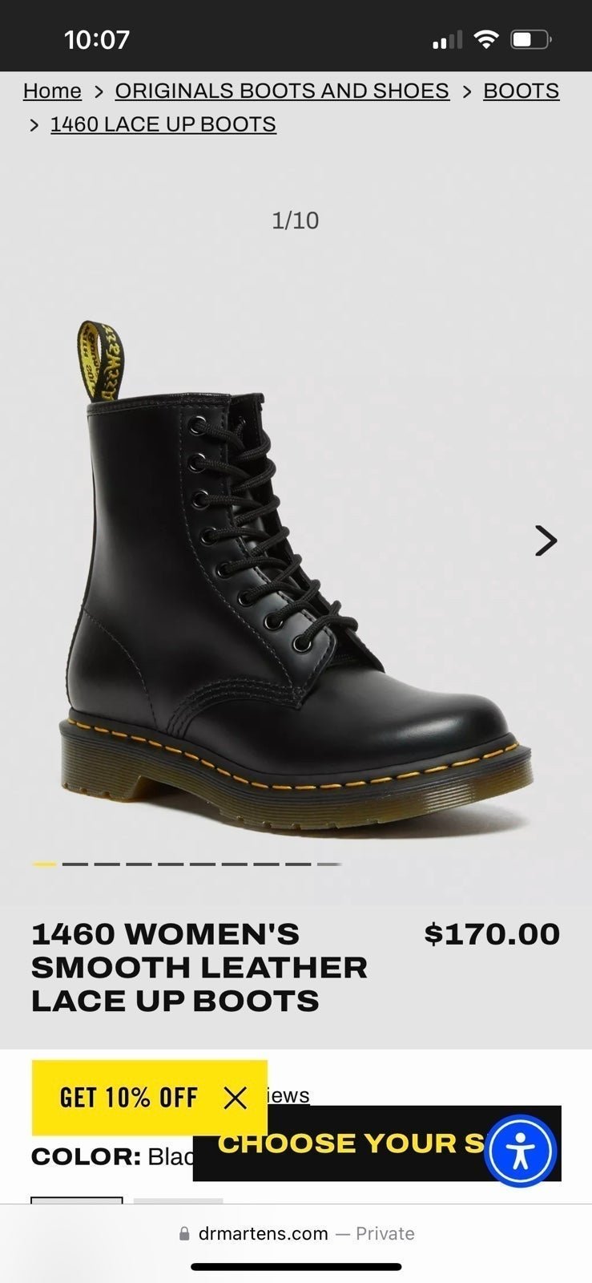Tap the lock icon beside drmartens.com
Image resolution: width=592 pixels, height=1283 pixels.
pyautogui.click(x=184, y=1233)
